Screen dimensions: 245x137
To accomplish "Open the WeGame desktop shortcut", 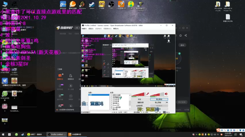I will (x=82, y=5).
